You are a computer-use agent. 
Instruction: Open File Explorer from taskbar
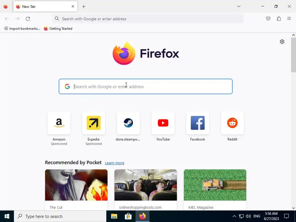114,216
